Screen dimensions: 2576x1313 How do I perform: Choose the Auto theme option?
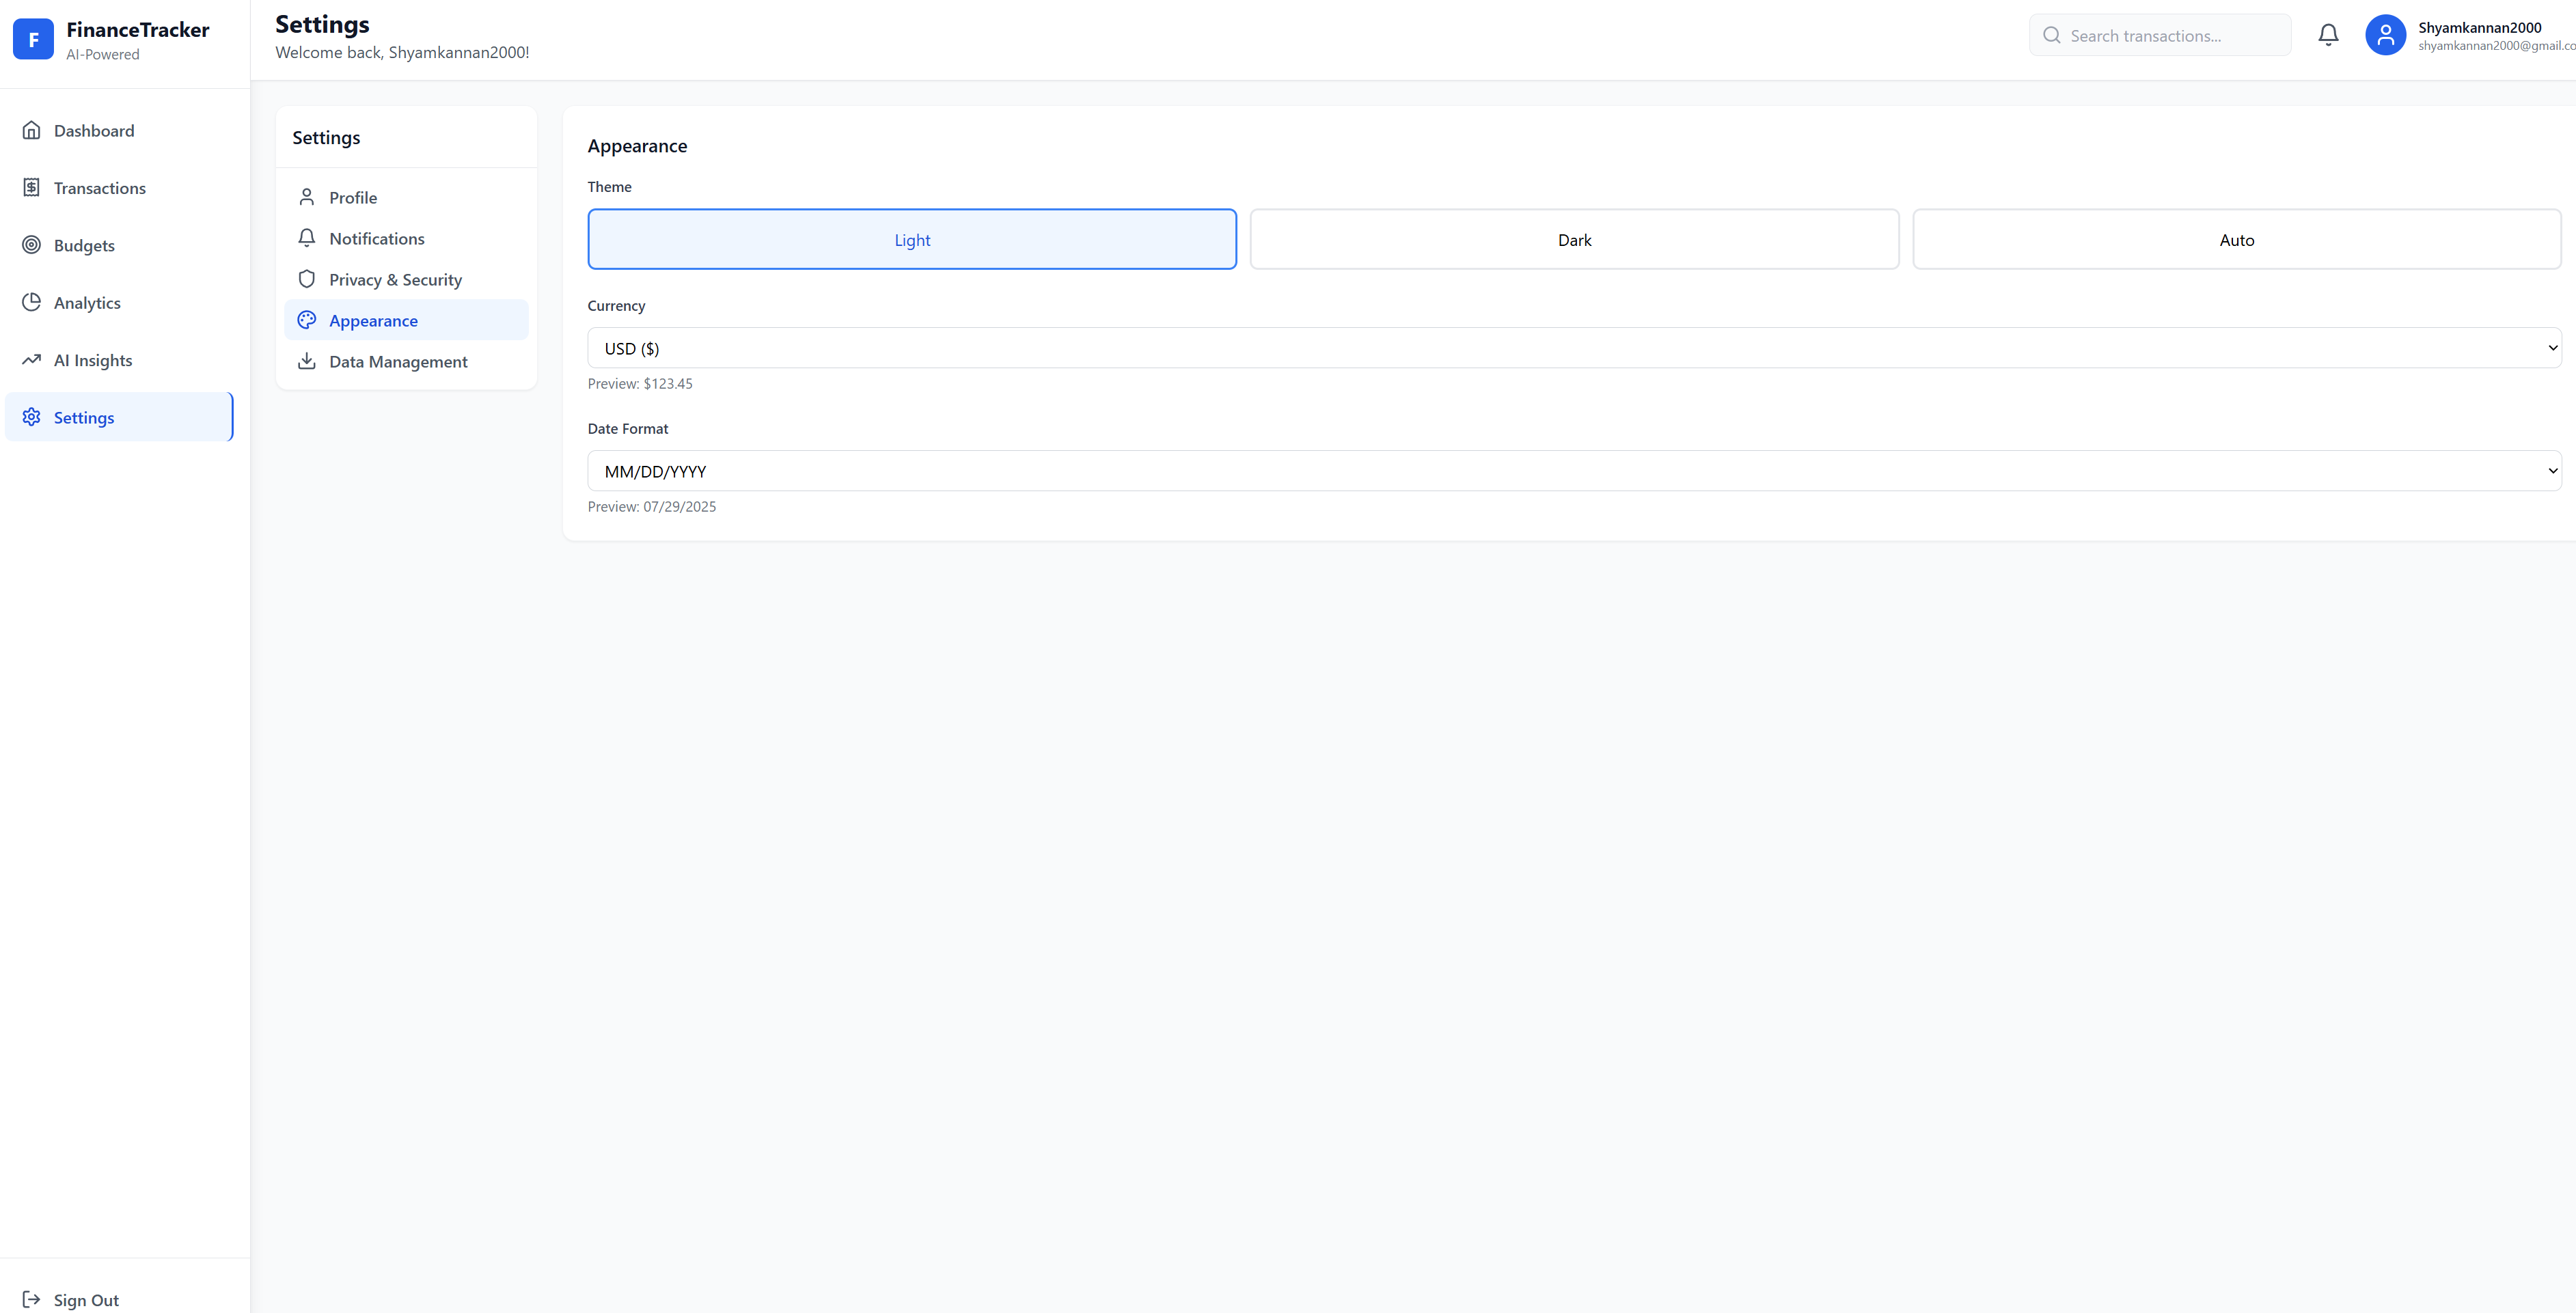tap(2236, 239)
